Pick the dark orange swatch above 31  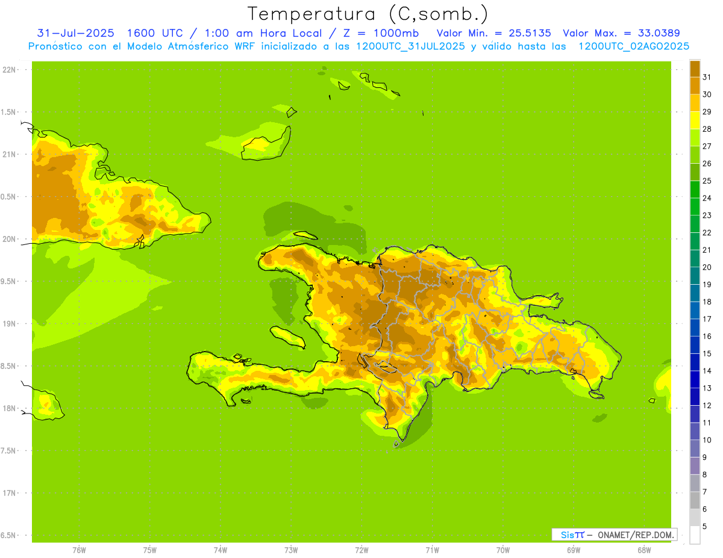pos(695,69)
